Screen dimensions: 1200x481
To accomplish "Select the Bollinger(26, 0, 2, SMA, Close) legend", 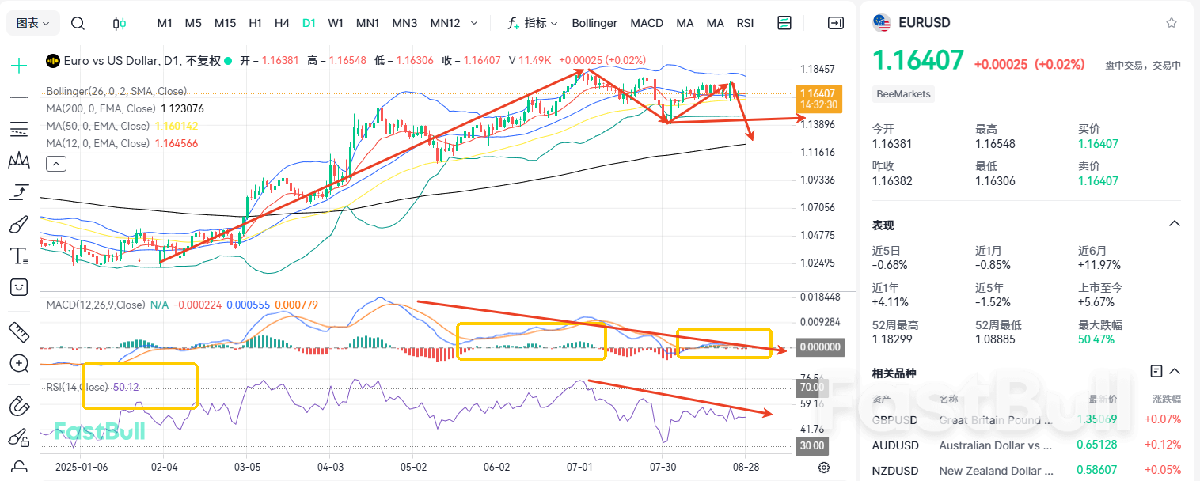I will (116, 91).
